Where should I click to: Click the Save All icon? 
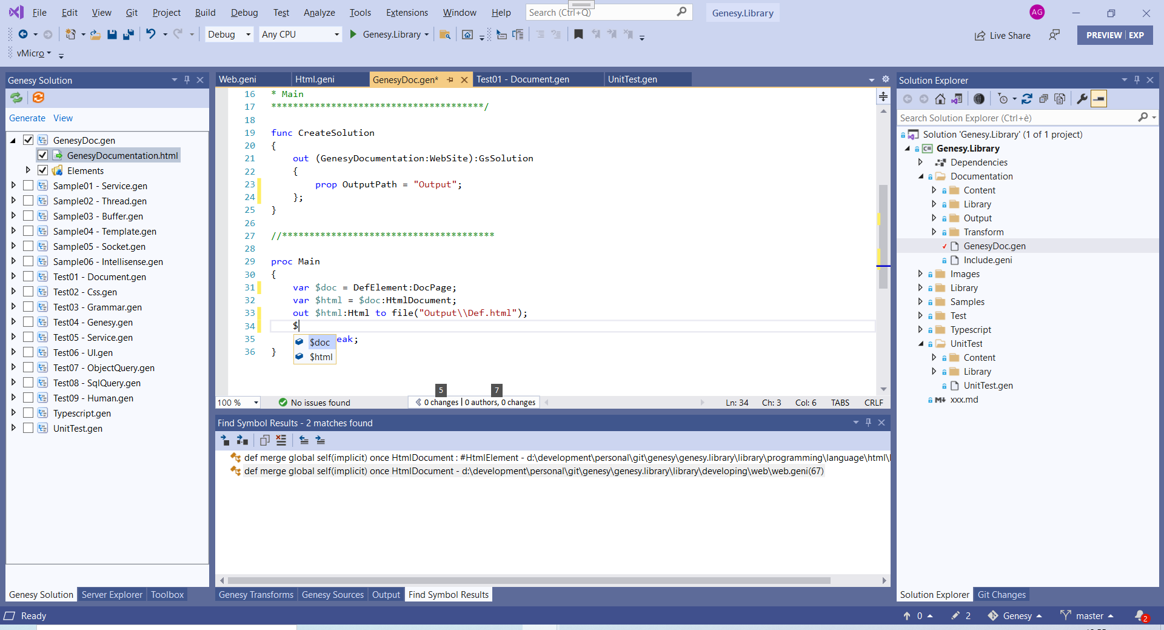(128, 35)
